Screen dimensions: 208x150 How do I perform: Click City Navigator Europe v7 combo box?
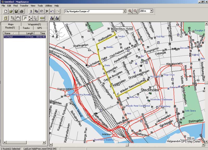(x=95, y=11)
